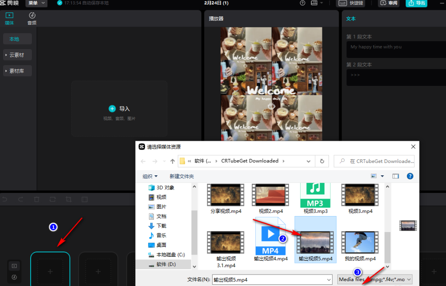Open the Media files file-type dropdown
This screenshot has height=286, width=446.
374,279
